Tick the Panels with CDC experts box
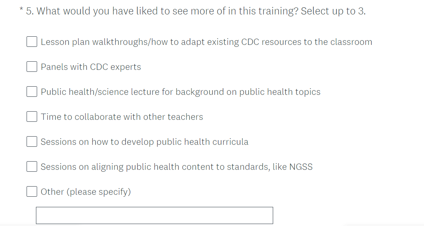 pyautogui.click(x=32, y=67)
